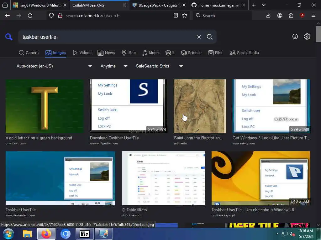Show hidden tray icons arrow
Screen dimensions: 321x240
pyautogui.click(x=277, y=234)
